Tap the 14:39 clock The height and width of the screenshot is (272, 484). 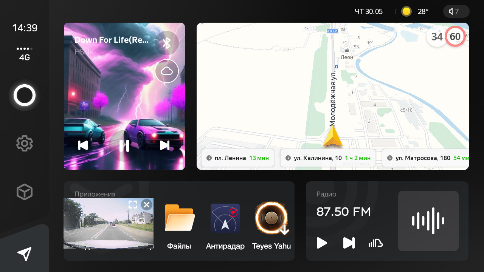(25, 28)
